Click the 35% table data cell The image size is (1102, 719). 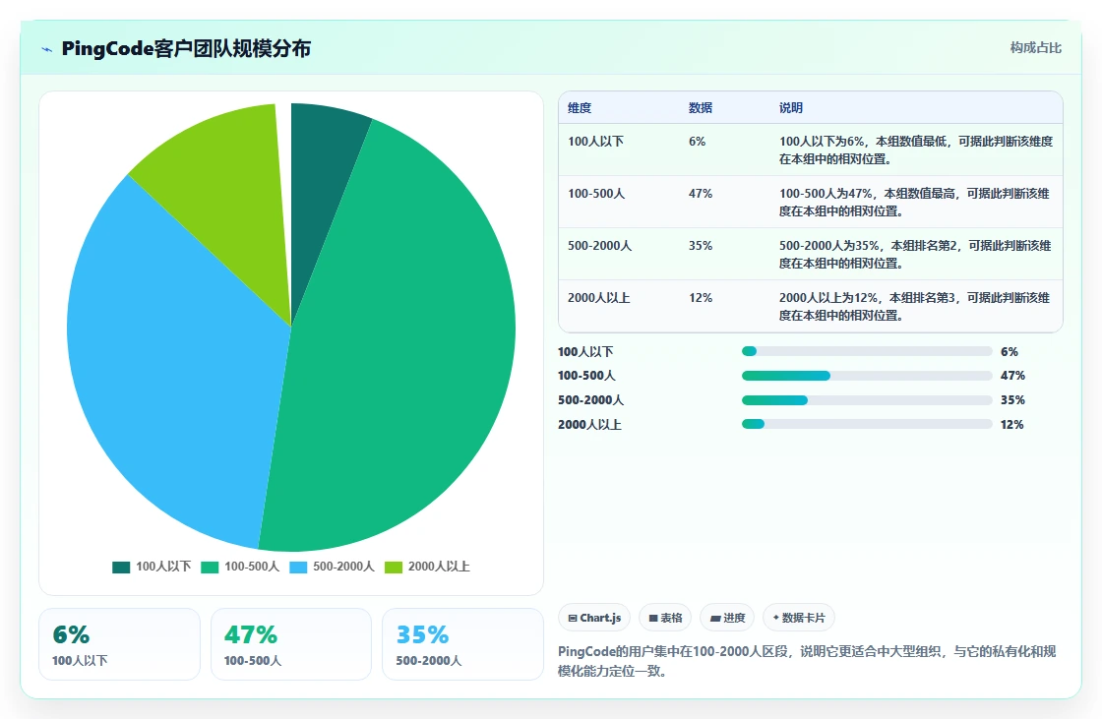(701, 245)
